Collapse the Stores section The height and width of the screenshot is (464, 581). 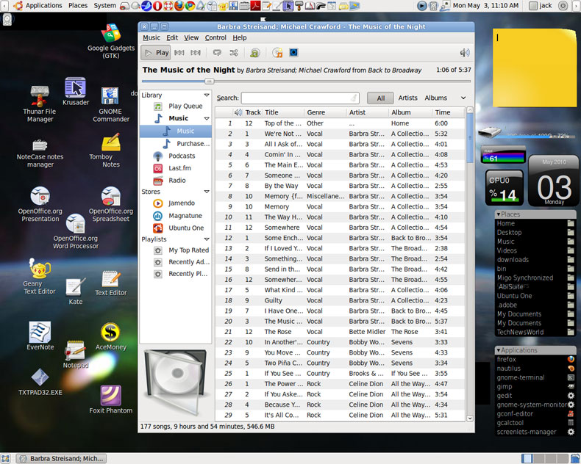point(207,192)
